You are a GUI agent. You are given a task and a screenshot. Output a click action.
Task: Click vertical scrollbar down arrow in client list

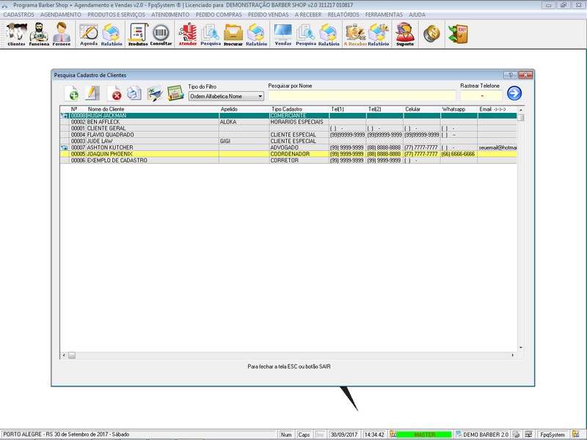(521, 348)
